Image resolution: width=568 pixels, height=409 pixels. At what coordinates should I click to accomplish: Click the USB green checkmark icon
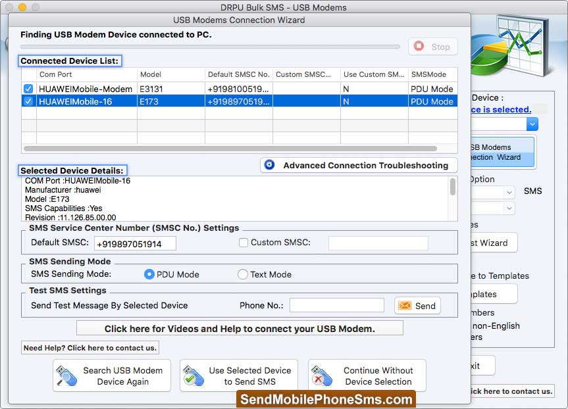point(193,375)
